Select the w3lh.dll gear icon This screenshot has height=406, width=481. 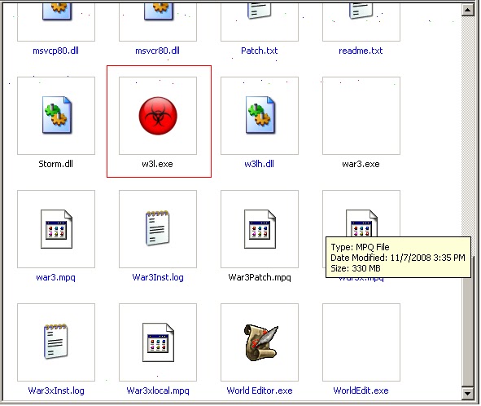(x=260, y=115)
